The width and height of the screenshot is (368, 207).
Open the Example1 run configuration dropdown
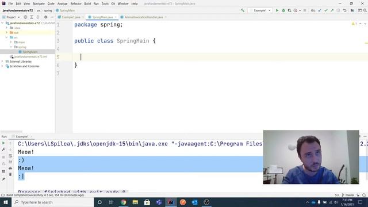pos(260,10)
